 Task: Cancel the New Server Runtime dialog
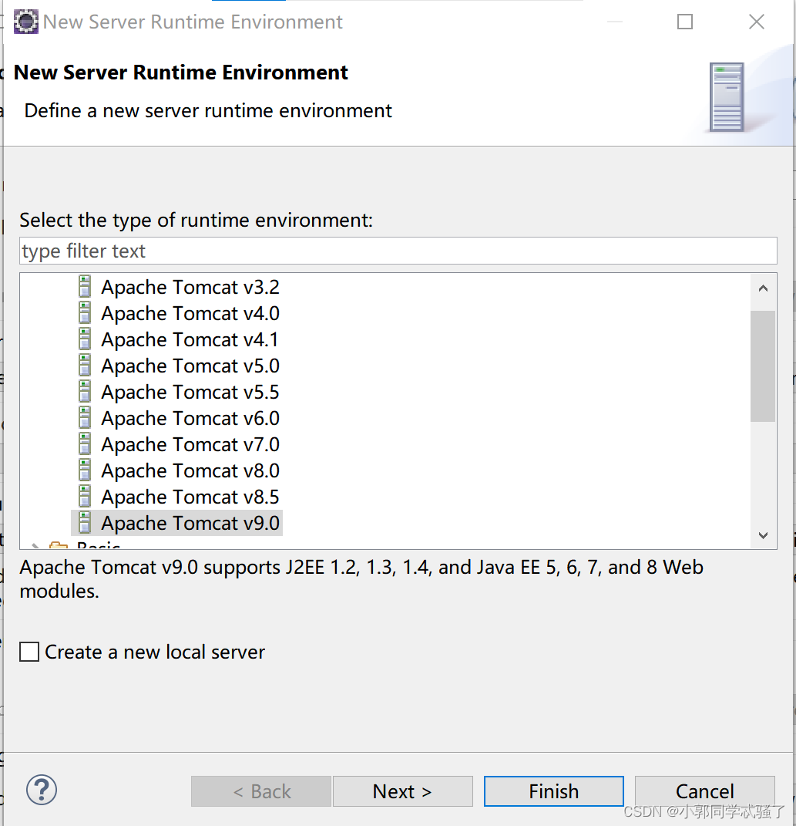click(704, 791)
